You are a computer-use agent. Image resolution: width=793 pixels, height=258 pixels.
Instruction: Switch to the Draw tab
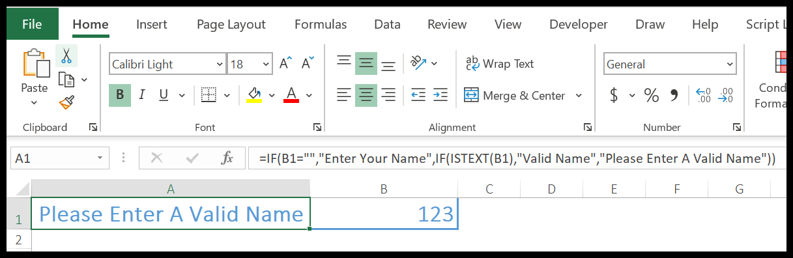click(650, 24)
